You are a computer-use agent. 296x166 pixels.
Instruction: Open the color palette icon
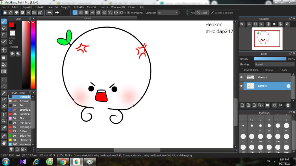(12, 54)
